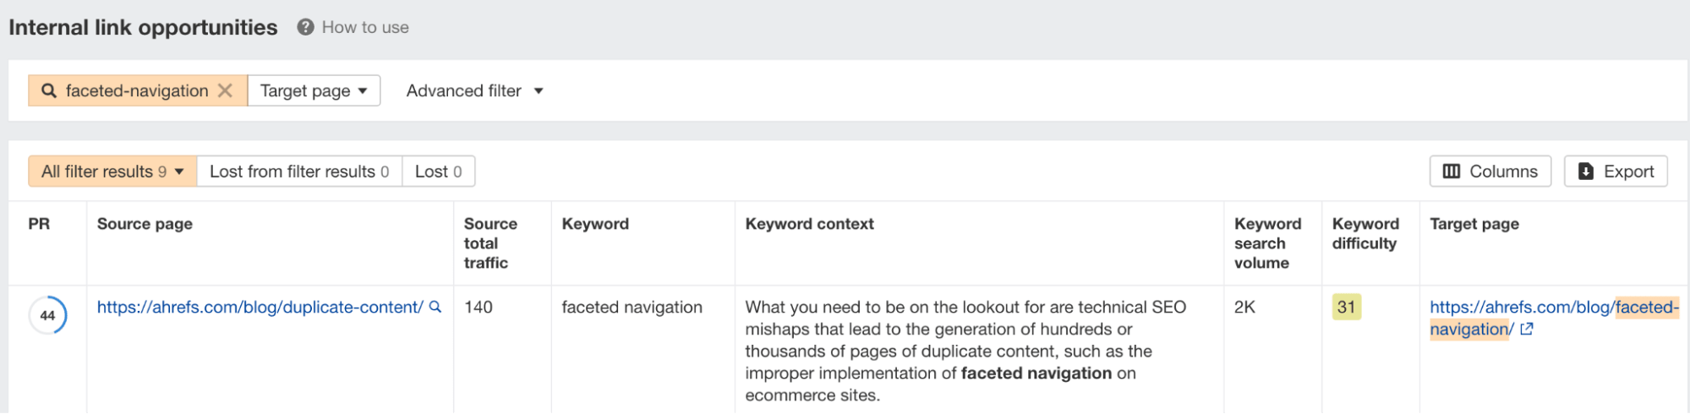Viewport: 1690px width, 414px height.
Task: Open the Target page dropdown
Action: (x=314, y=90)
